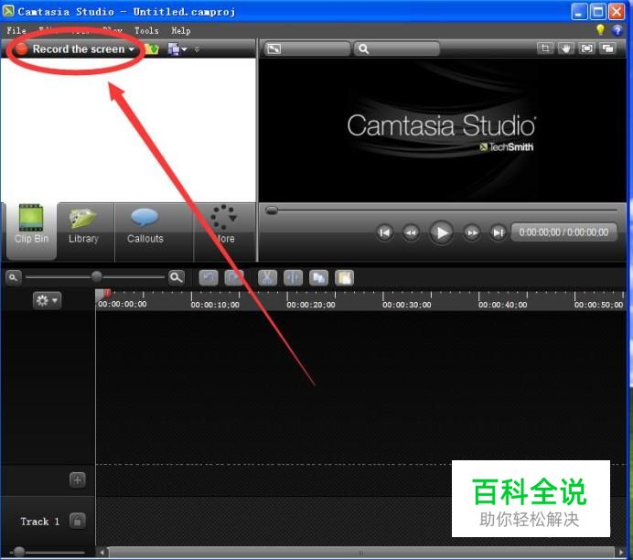Toggle the Track 1 lock icon

coord(78,521)
